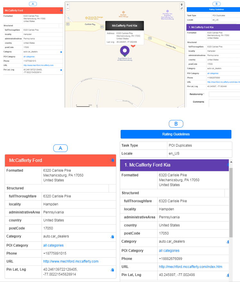Select Lat, Lng value in the map popup
Viewport: 240px width, 282px height.
127,42
